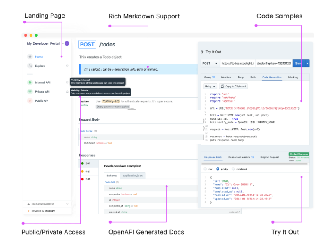Switch to the Schema tab in responses
The width and height of the screenshot is (323, 251).
(x=112, y=176)
